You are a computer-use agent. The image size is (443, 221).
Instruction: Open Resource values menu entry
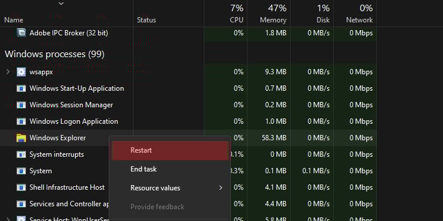pyautogui.click(x=170, y=188)
